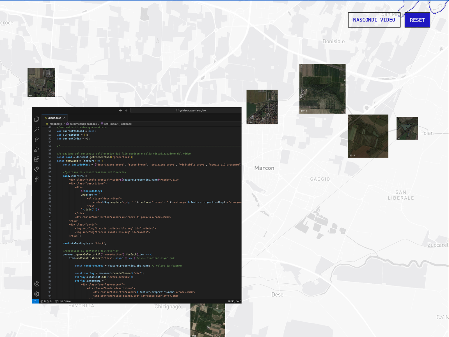Open the large 2017 thumbnail below Bonisiolo
449x337 pixels.
click(x=322, y=89)
